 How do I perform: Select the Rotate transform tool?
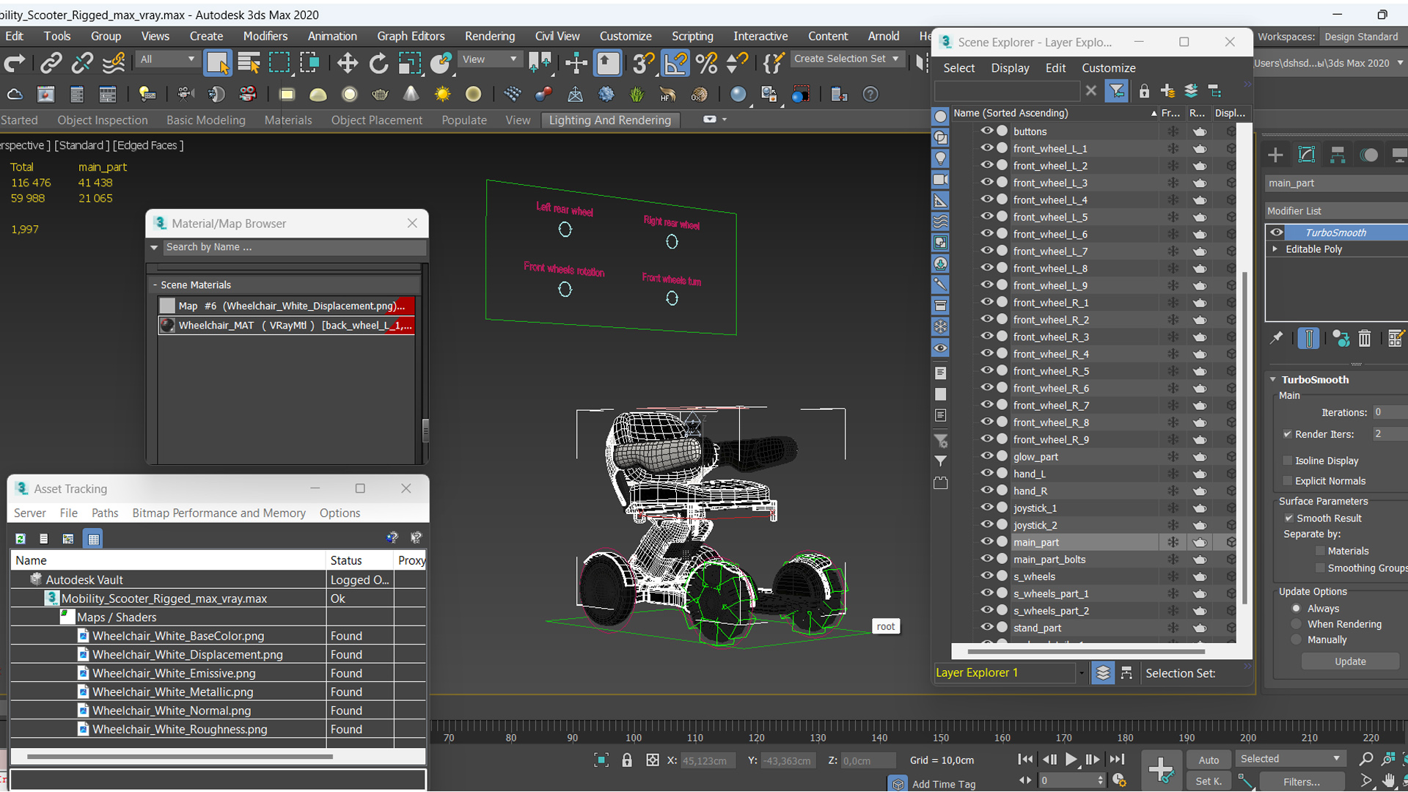tap(378, 63)
